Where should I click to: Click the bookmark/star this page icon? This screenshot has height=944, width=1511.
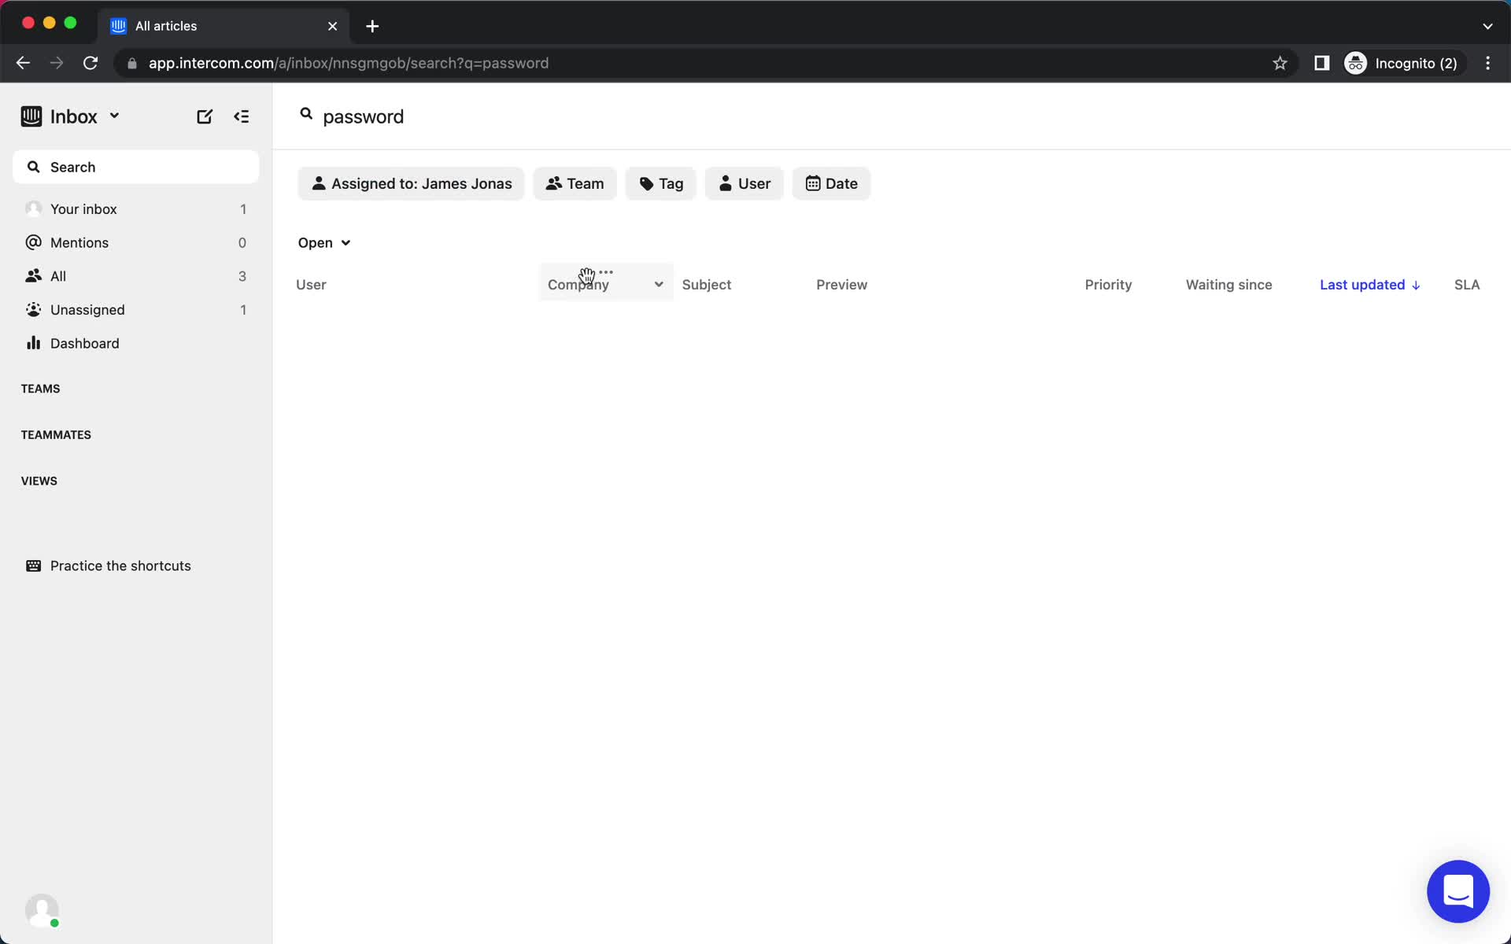(1280, 62)
